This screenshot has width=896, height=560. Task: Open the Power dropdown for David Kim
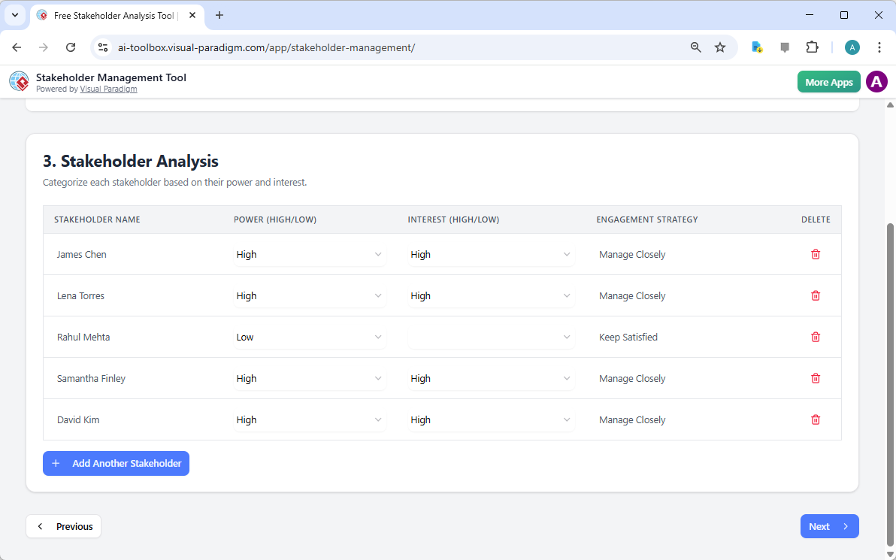(x=310, y=419)
